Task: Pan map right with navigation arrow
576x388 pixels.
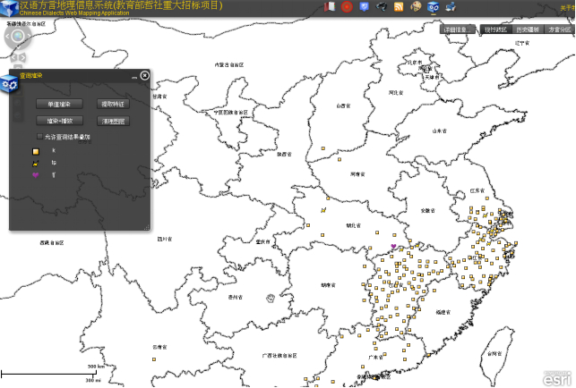Action: (29, 37)
